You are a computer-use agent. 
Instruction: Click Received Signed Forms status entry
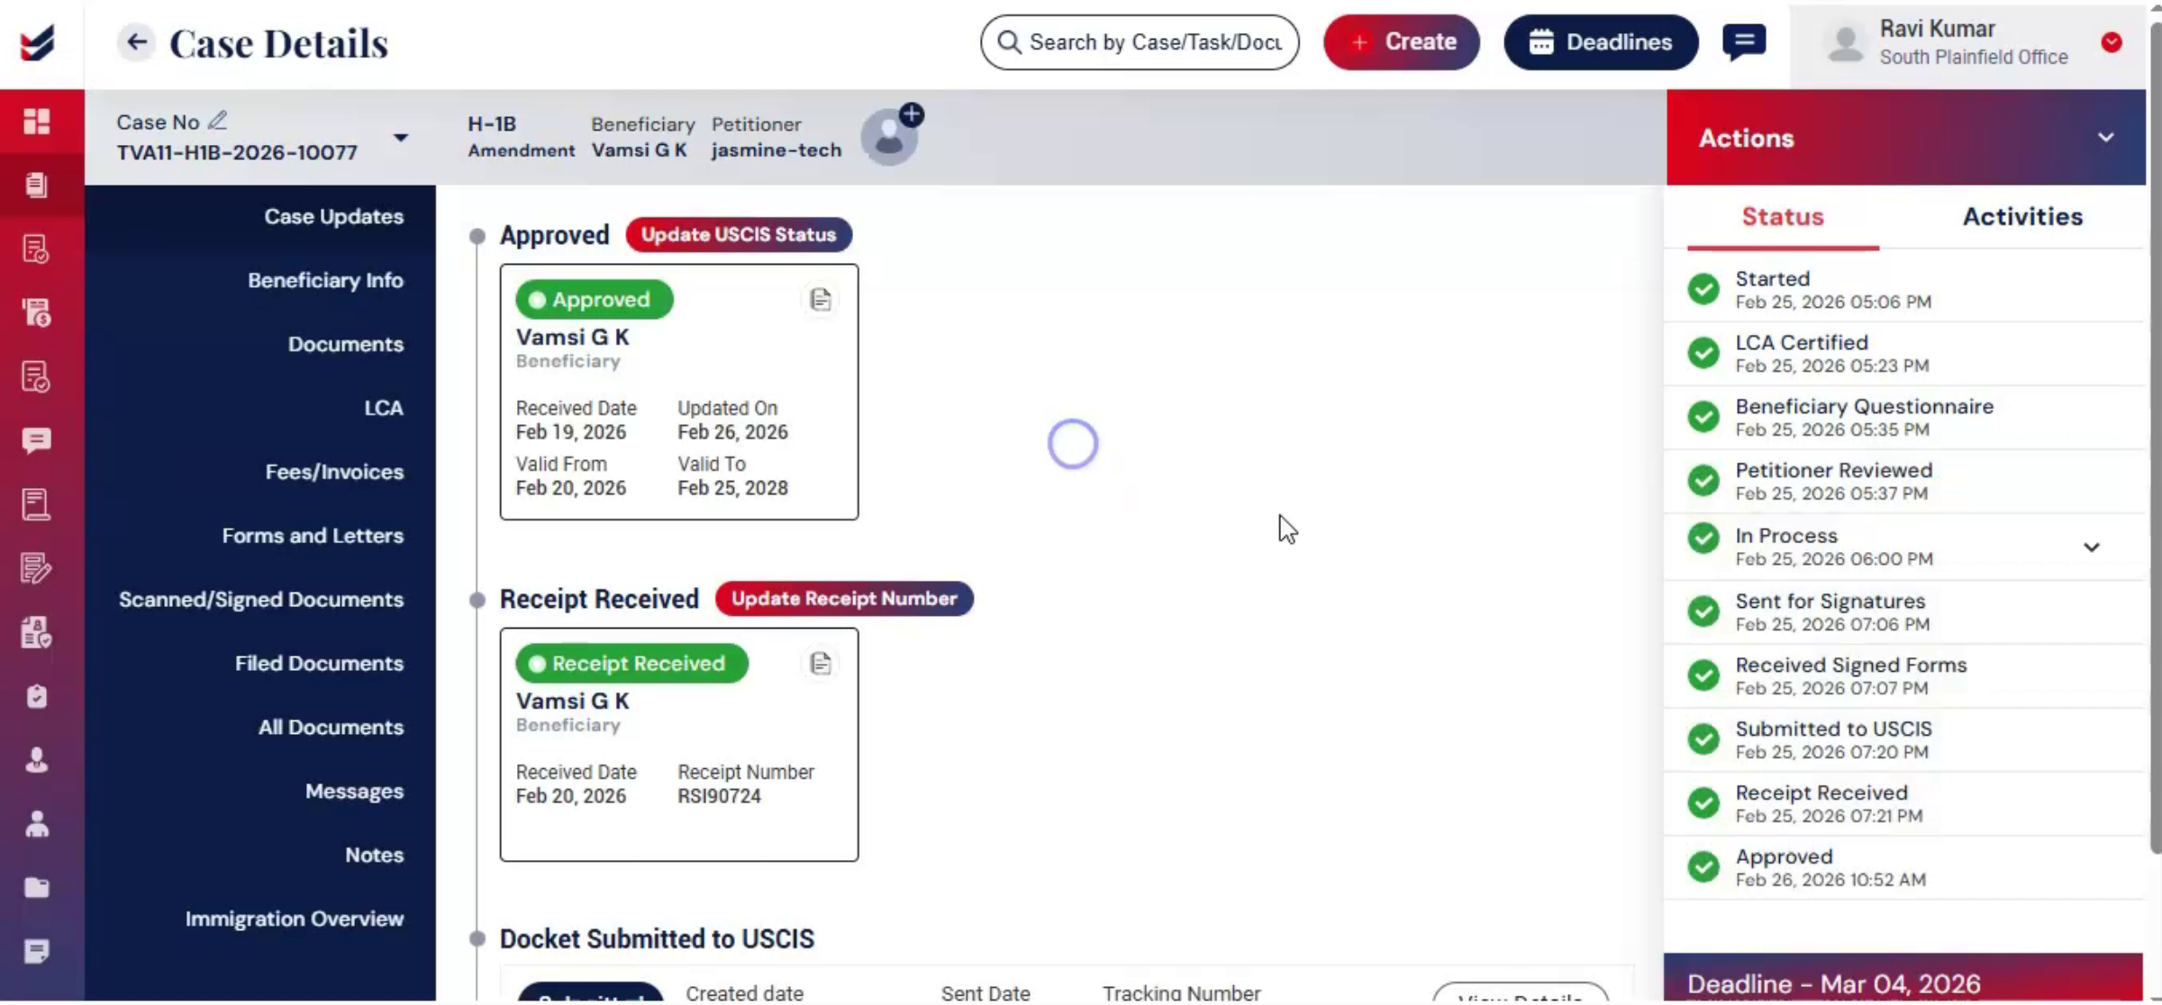coord(1903,676)
